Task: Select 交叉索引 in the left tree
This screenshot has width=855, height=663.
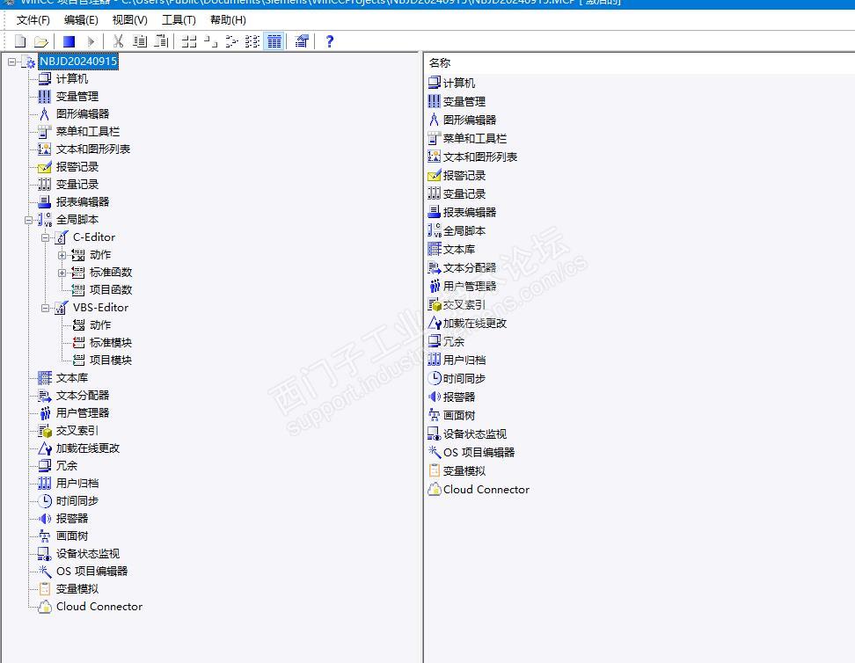Action: [x=77, y=430]
